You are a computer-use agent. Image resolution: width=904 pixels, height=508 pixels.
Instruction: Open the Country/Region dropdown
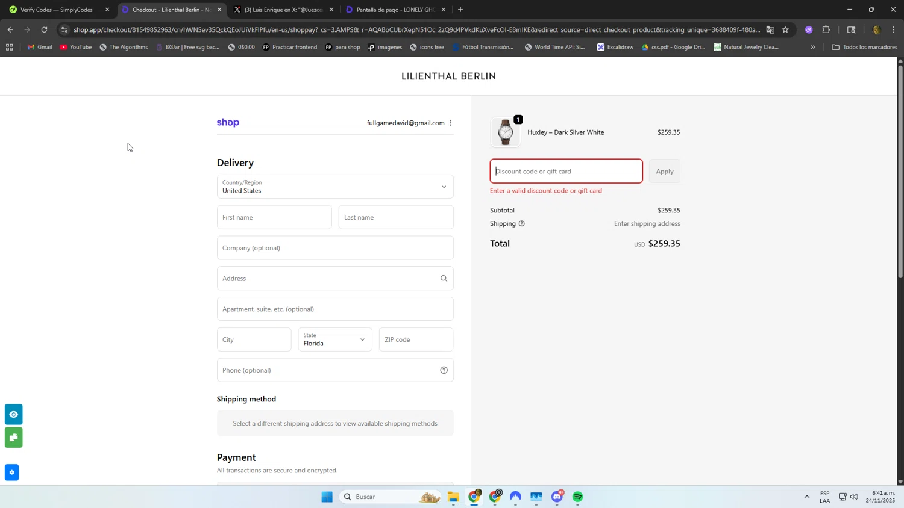(335, 187)
